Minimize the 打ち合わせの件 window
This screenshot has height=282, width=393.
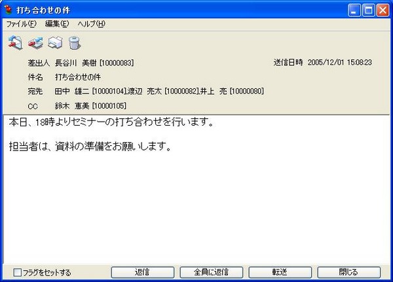tap(354, 10)
